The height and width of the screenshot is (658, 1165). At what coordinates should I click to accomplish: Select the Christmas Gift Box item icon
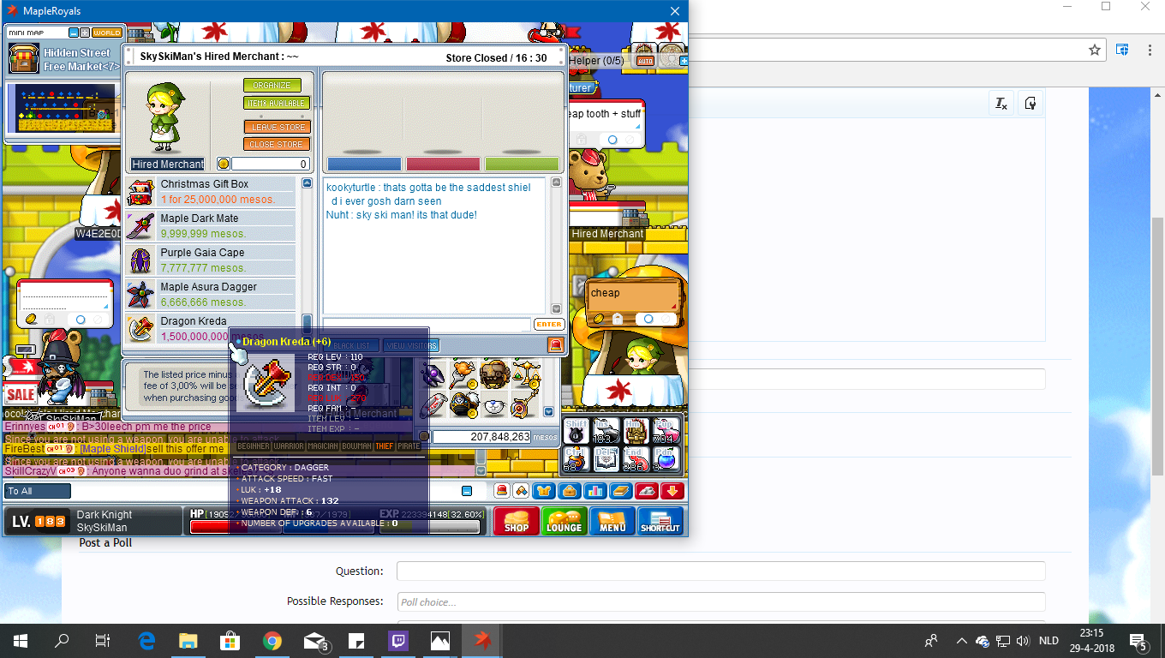pyautogui.click(x=140, y=192)
